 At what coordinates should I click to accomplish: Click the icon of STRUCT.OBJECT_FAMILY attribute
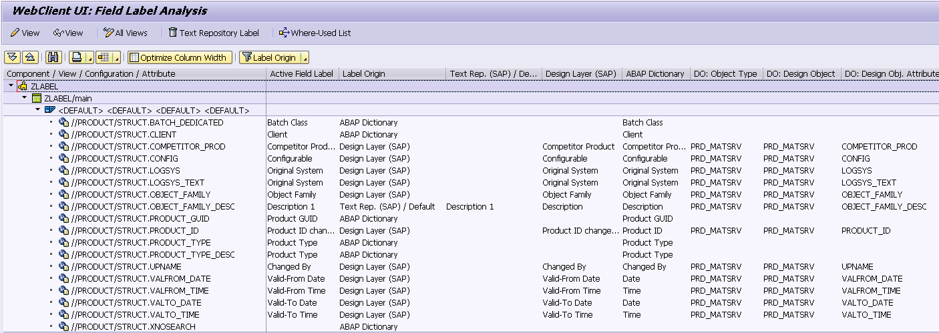click(64, 194)
